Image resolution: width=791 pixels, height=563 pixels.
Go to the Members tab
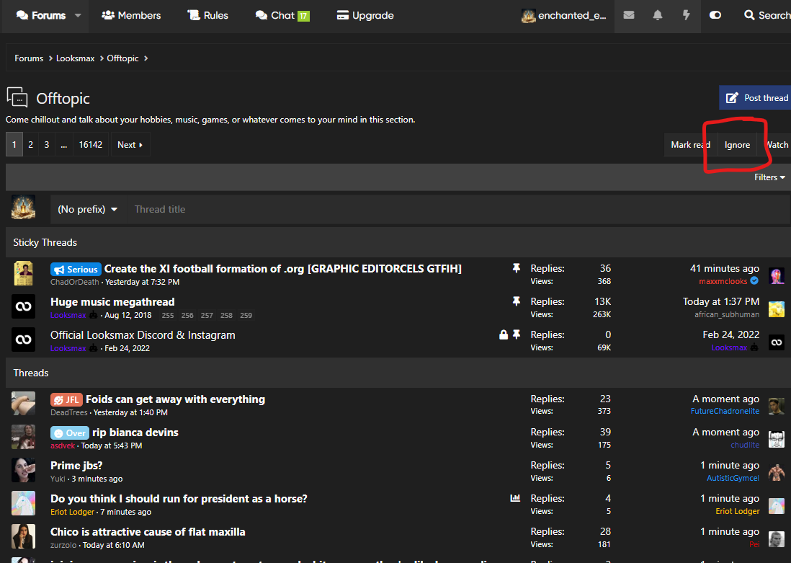(x=131, y=15)
